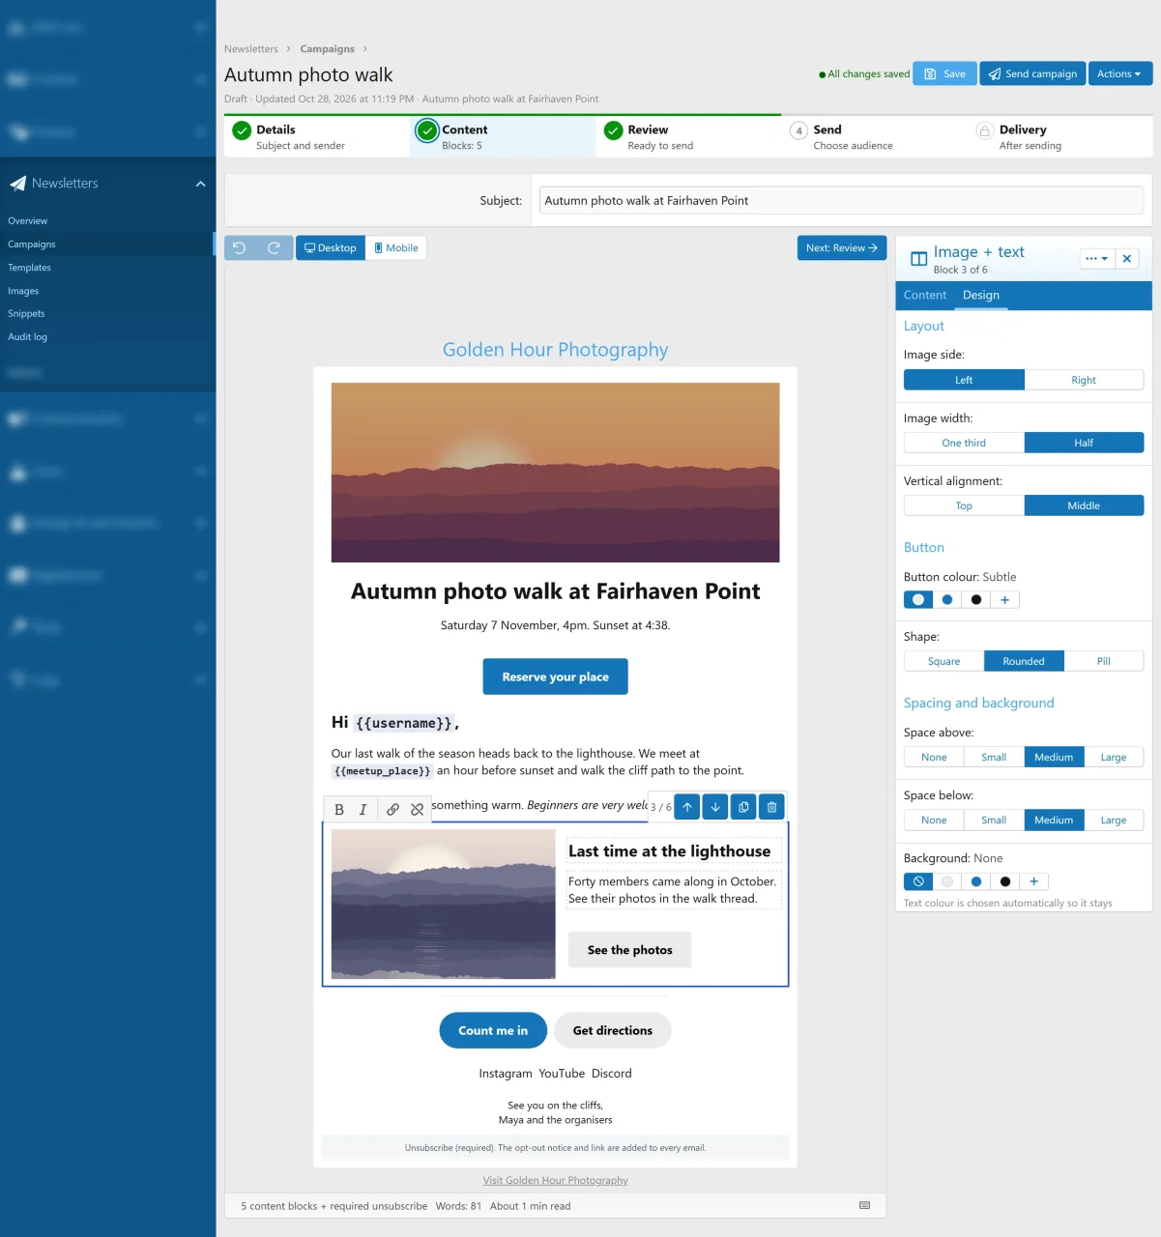Click the Reserve your place button
The width and height of the screenshot is (1161, 1237).
[x=556, y=676]
